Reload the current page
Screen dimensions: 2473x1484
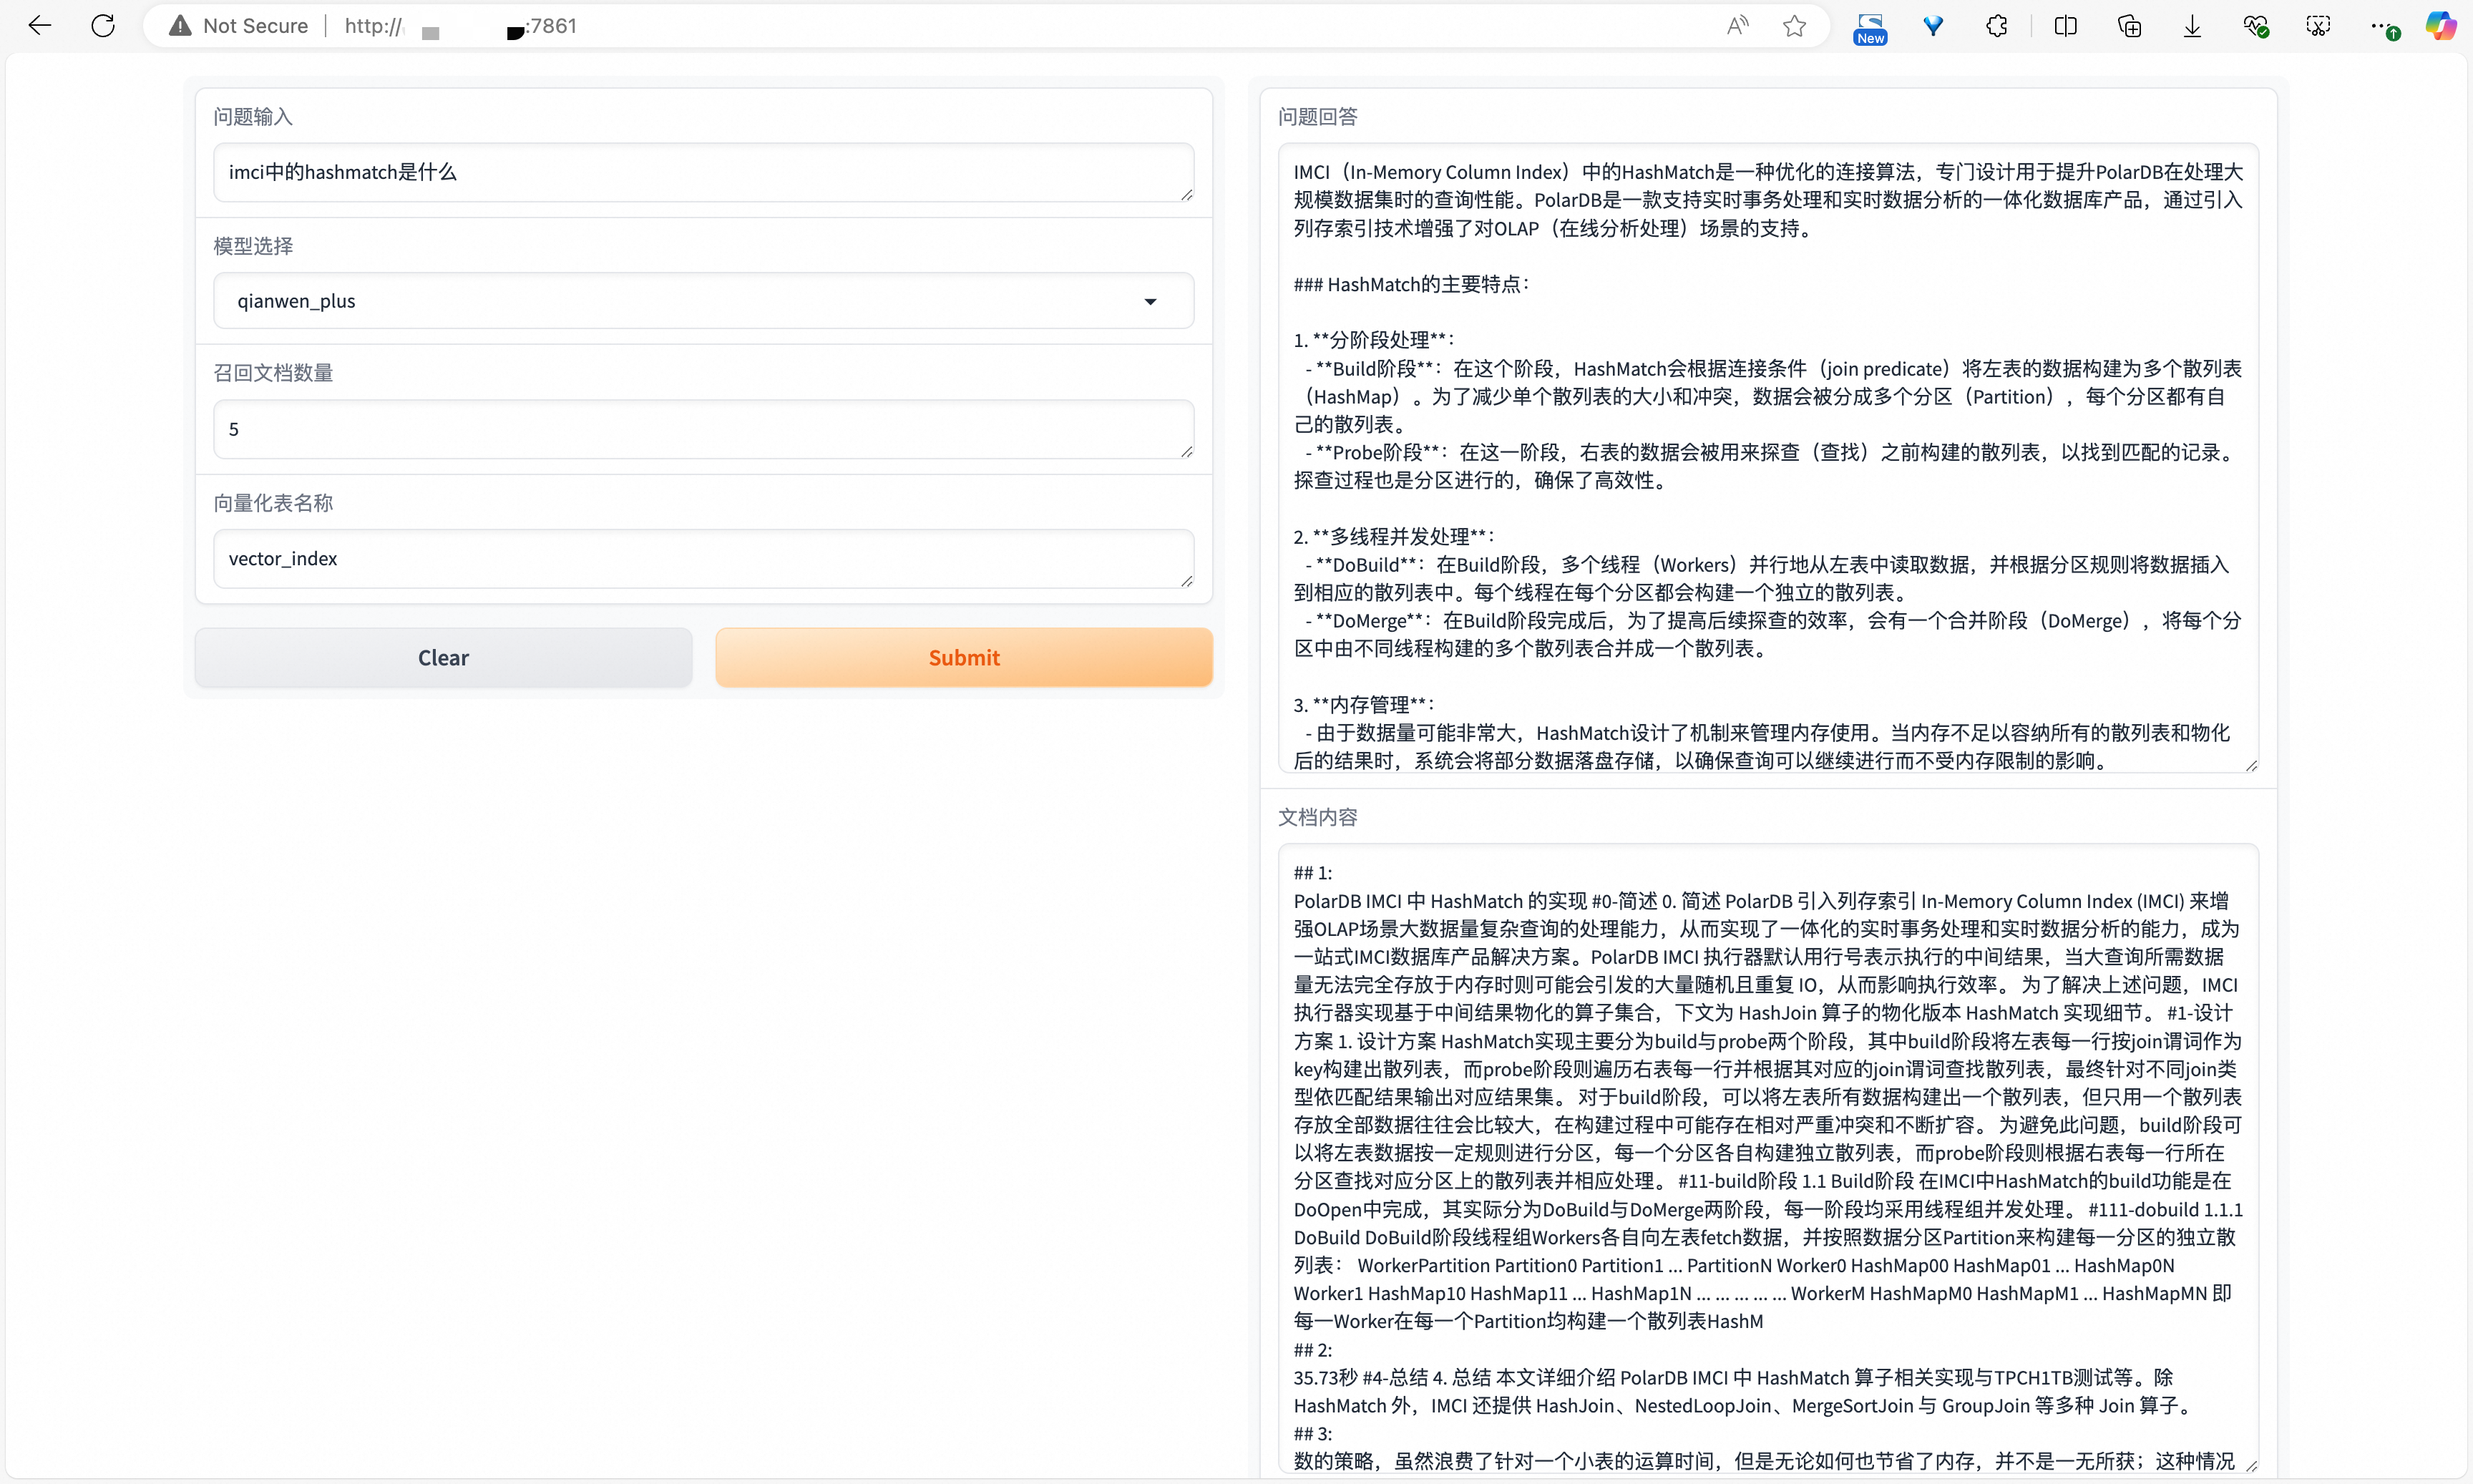103,26
